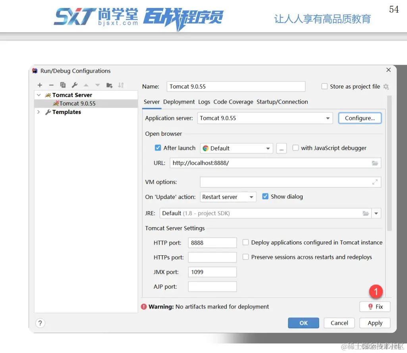Viewport: 407px width, 353px height.
Task: Confirm with OK button
Action: click(x=303, y=323)
